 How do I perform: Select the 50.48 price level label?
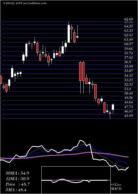coord(129,93)
